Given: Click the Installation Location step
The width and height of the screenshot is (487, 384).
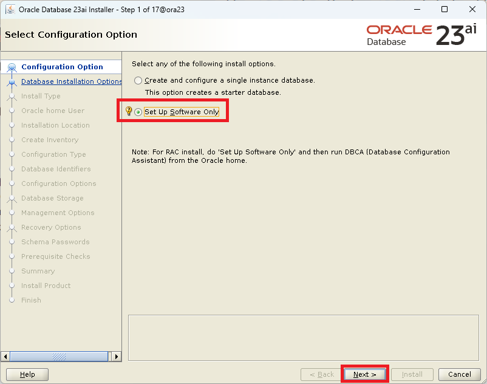Looking at the screenshot, I should (55, 125).
